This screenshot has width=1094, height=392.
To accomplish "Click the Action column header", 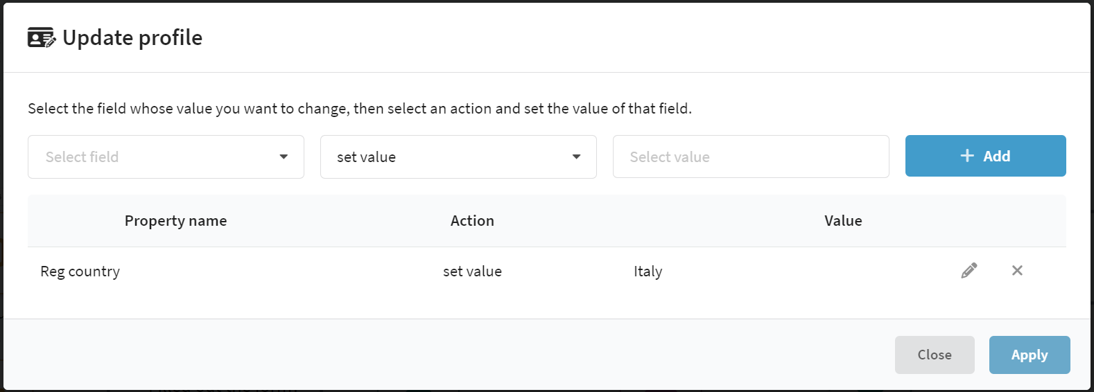I will point(472,221).
